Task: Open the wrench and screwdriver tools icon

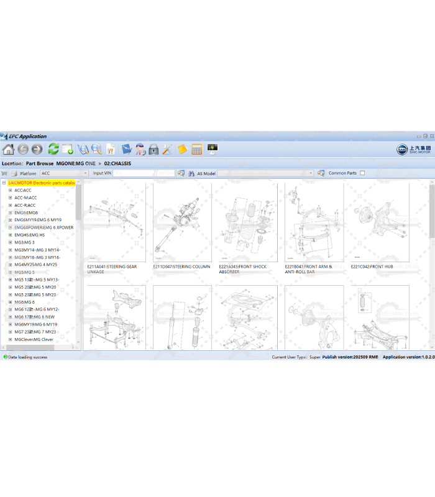Action: pos(167,149)
